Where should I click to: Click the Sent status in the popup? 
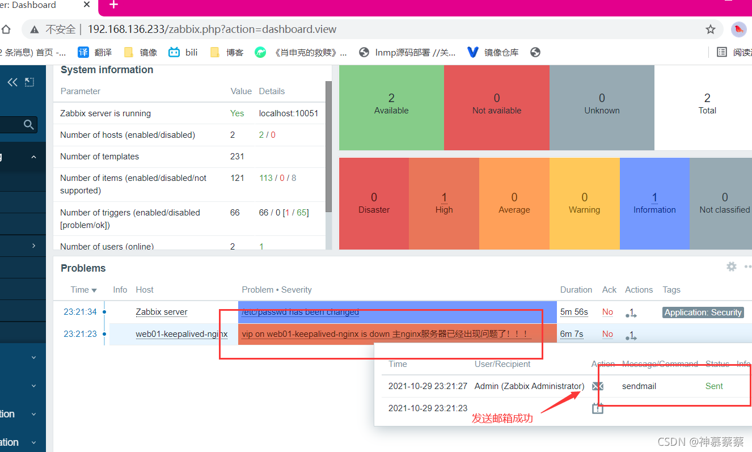coord(714,386)
